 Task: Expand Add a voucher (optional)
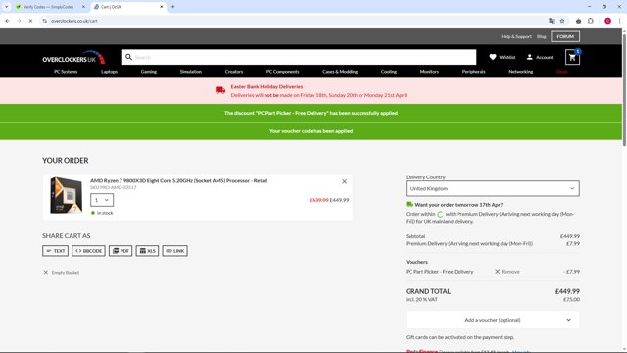tap(492, 320)
